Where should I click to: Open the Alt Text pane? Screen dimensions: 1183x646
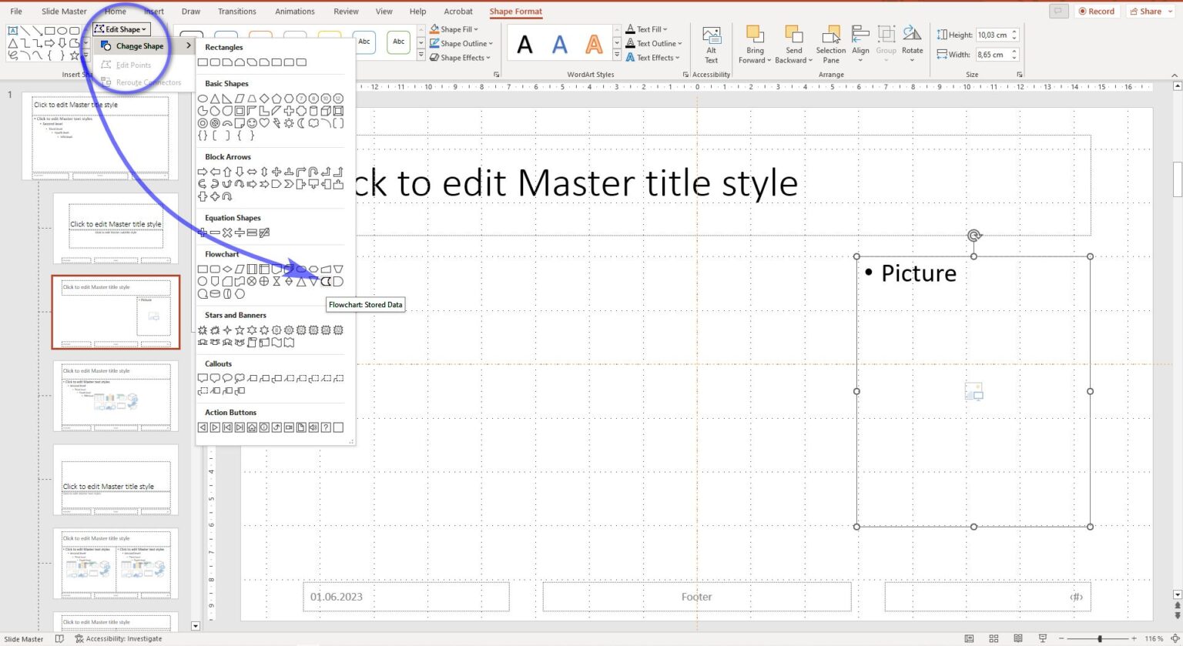point(711,44)
